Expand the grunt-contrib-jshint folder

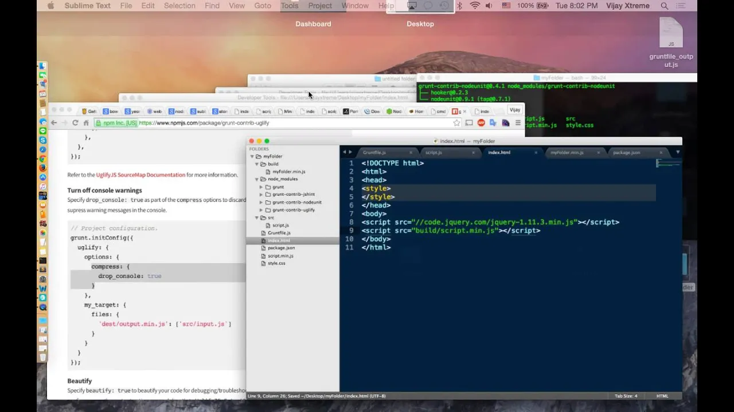click(x=261, y=195)
